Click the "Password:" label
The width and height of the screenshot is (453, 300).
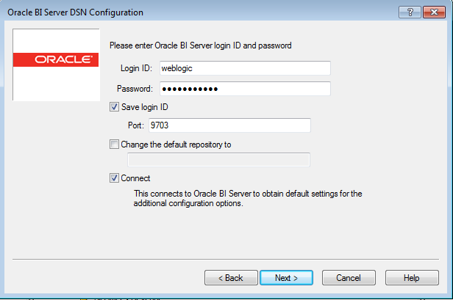(134, 89)
